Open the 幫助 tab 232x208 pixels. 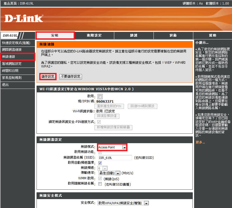tap(213, 35)
